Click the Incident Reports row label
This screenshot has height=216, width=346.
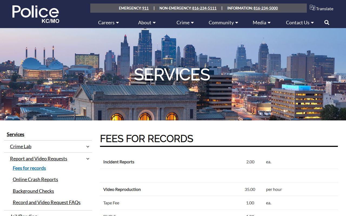[119, 162]
